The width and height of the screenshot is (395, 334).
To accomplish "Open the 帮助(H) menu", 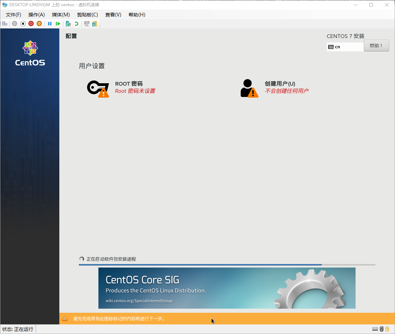I will click(x=137, y=15).
